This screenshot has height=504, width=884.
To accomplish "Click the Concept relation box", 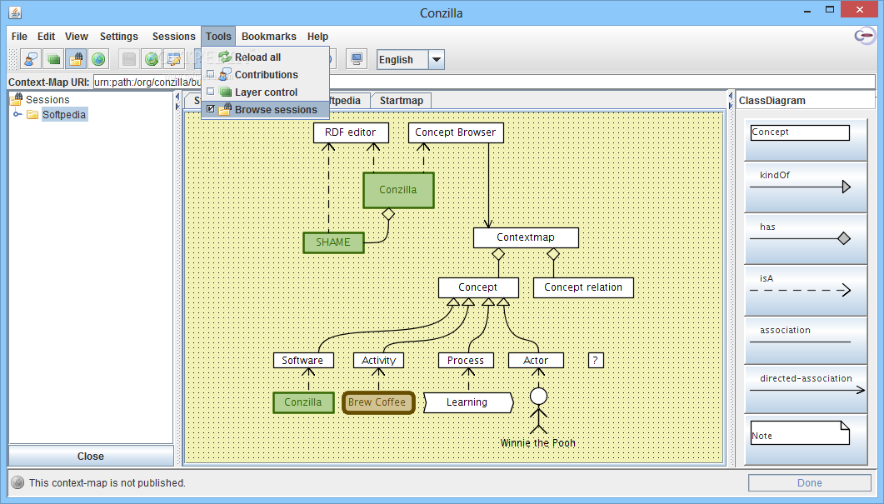I will (x=583, y=287).
